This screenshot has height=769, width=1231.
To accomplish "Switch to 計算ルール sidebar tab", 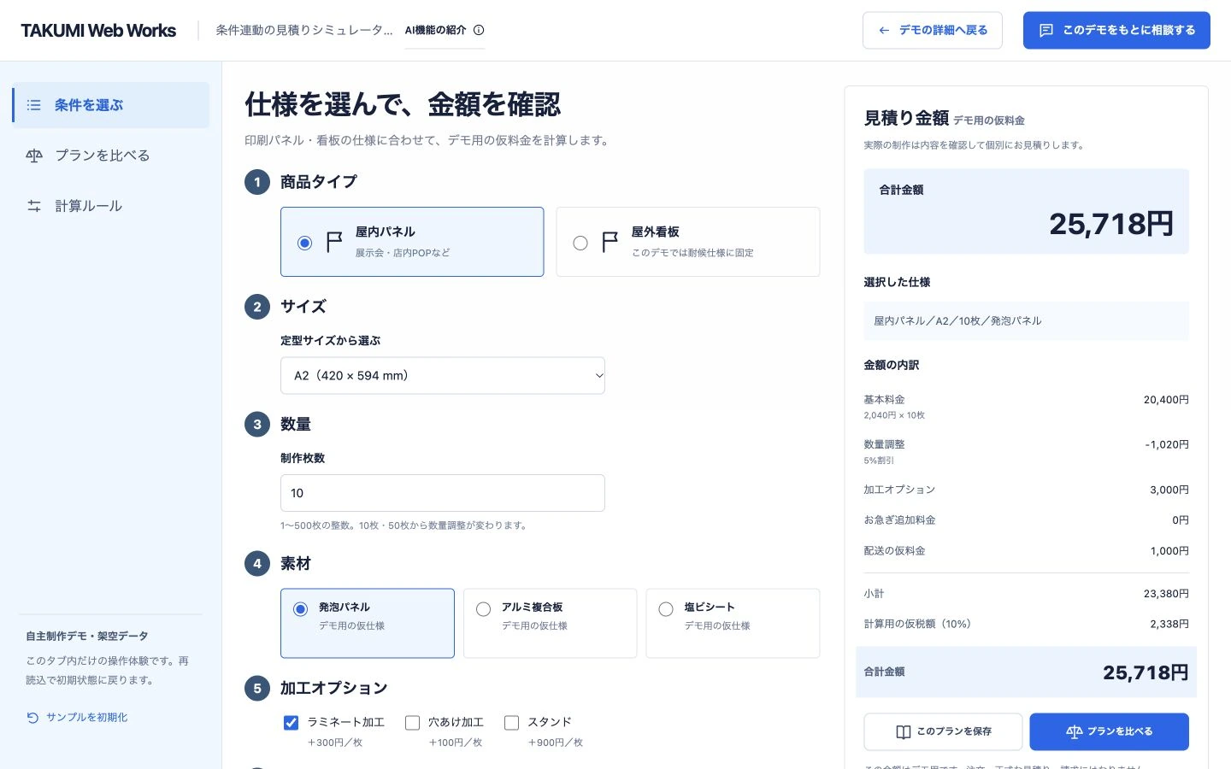I will point(111,206).
